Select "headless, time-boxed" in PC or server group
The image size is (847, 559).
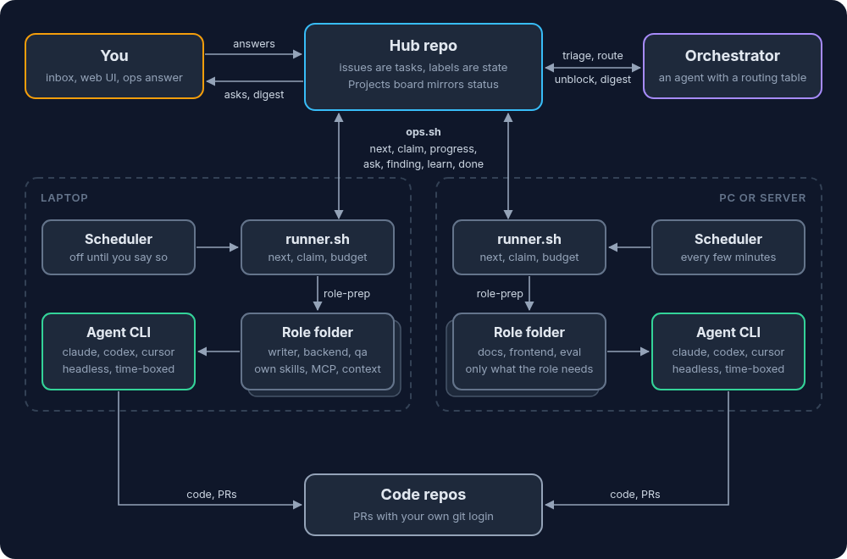tap(728, 369)
